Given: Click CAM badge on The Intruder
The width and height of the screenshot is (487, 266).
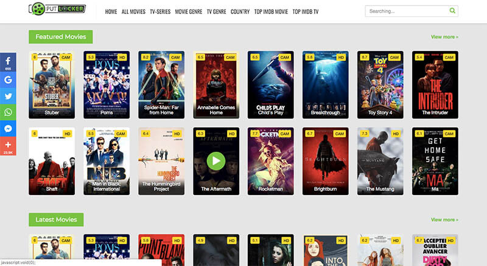Looking at the screenshot, I should point(449,57).
